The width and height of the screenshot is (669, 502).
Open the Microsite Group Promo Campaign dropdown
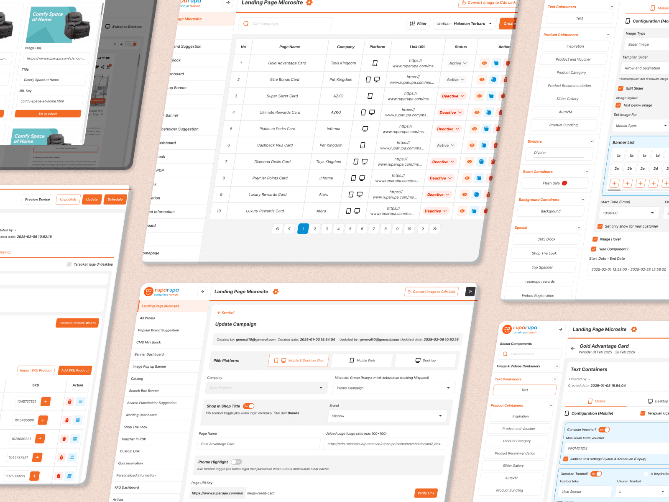tap(394, 388)
